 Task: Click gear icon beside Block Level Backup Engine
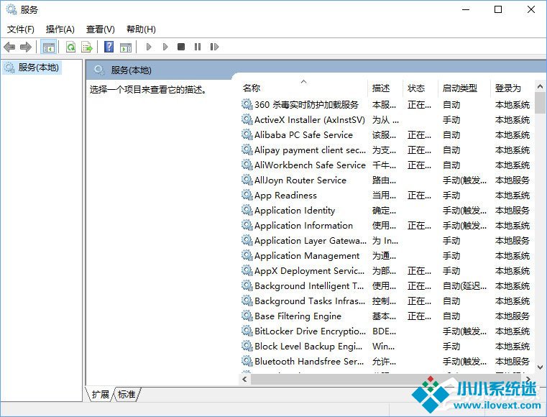[x=247, y=346]
